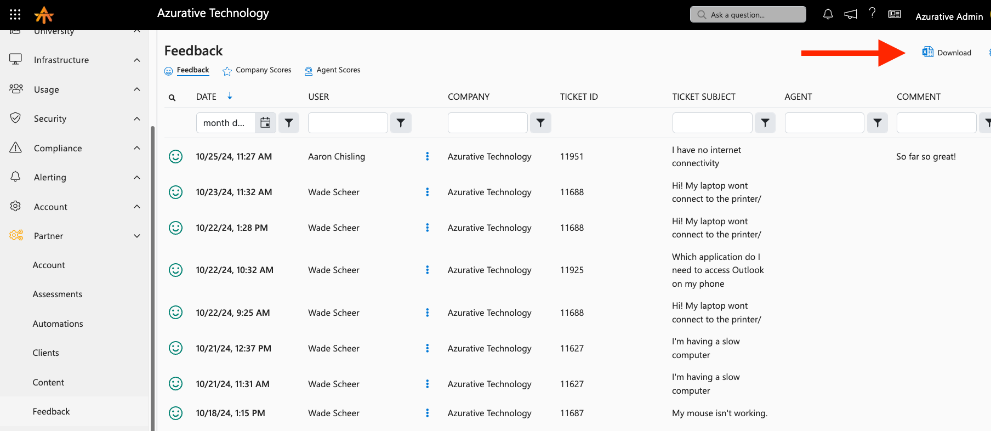Open Account item under Partner
The image size is (991, 431).
pos(49,265)
